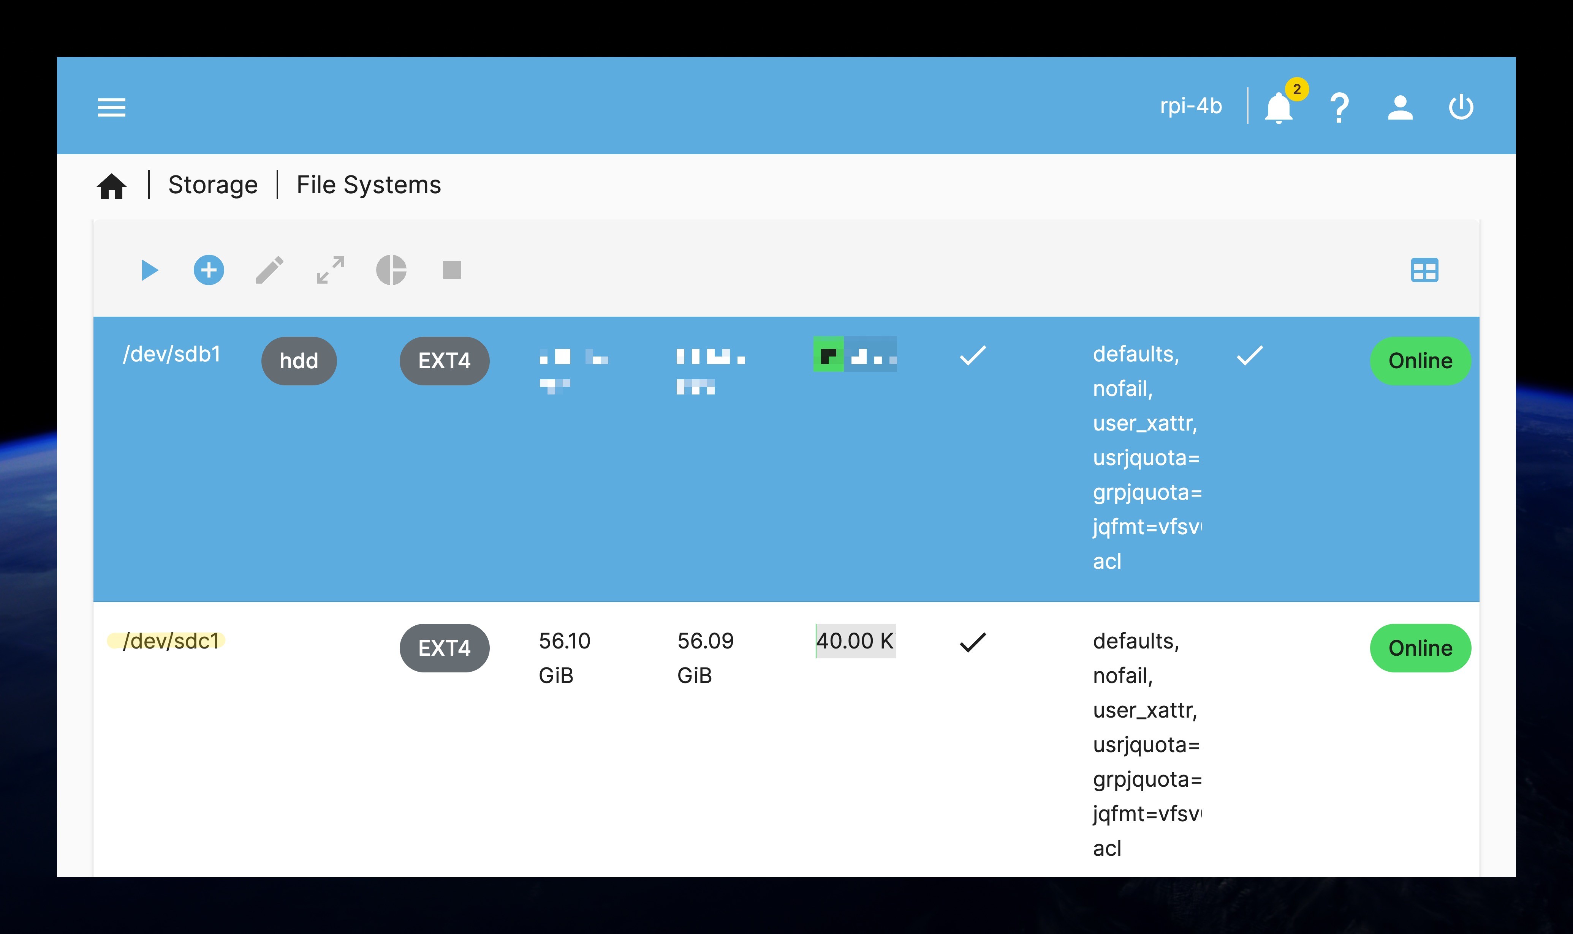Click the usage bar for /dev/sdb1
The height and width of the screenshot is (934, 1573).
[x=855, y=354]
